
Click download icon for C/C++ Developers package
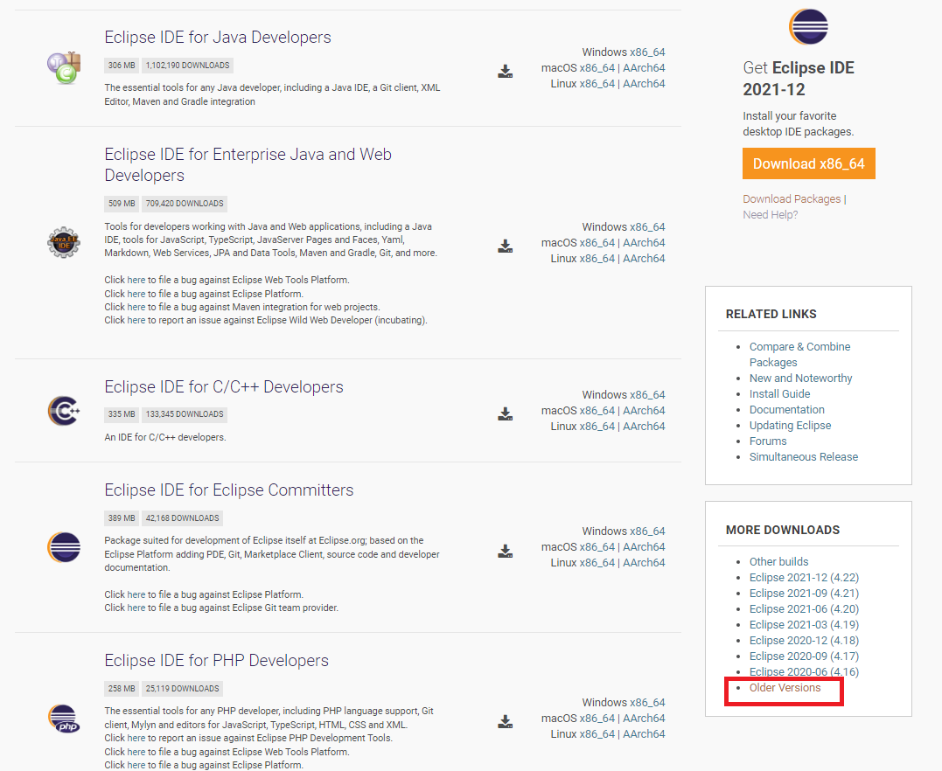click(x=506, y=413)
